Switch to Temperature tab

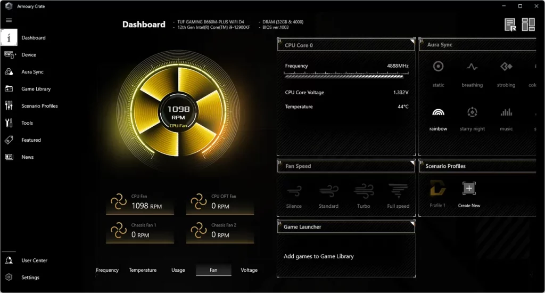(143, 270)
